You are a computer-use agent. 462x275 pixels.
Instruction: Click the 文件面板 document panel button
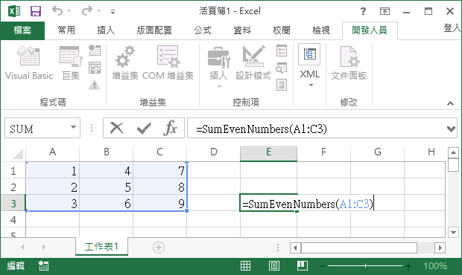pyautogui.click(x=349, y=62)
